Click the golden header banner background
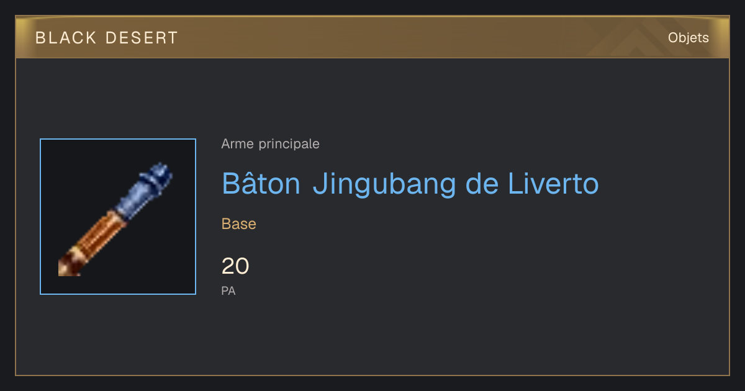 (x=372, y=38)
